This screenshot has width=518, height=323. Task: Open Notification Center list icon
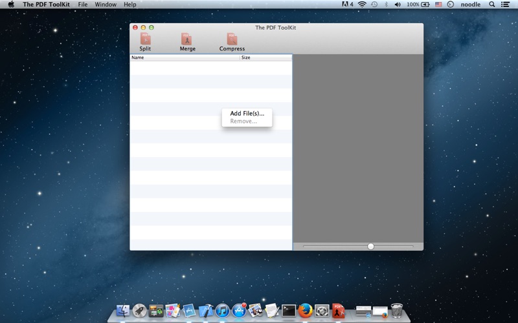pyautogui.click(x=505, y=5)
